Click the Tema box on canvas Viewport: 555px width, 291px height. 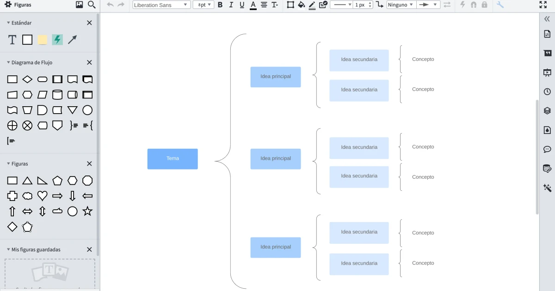coord(173,158)
